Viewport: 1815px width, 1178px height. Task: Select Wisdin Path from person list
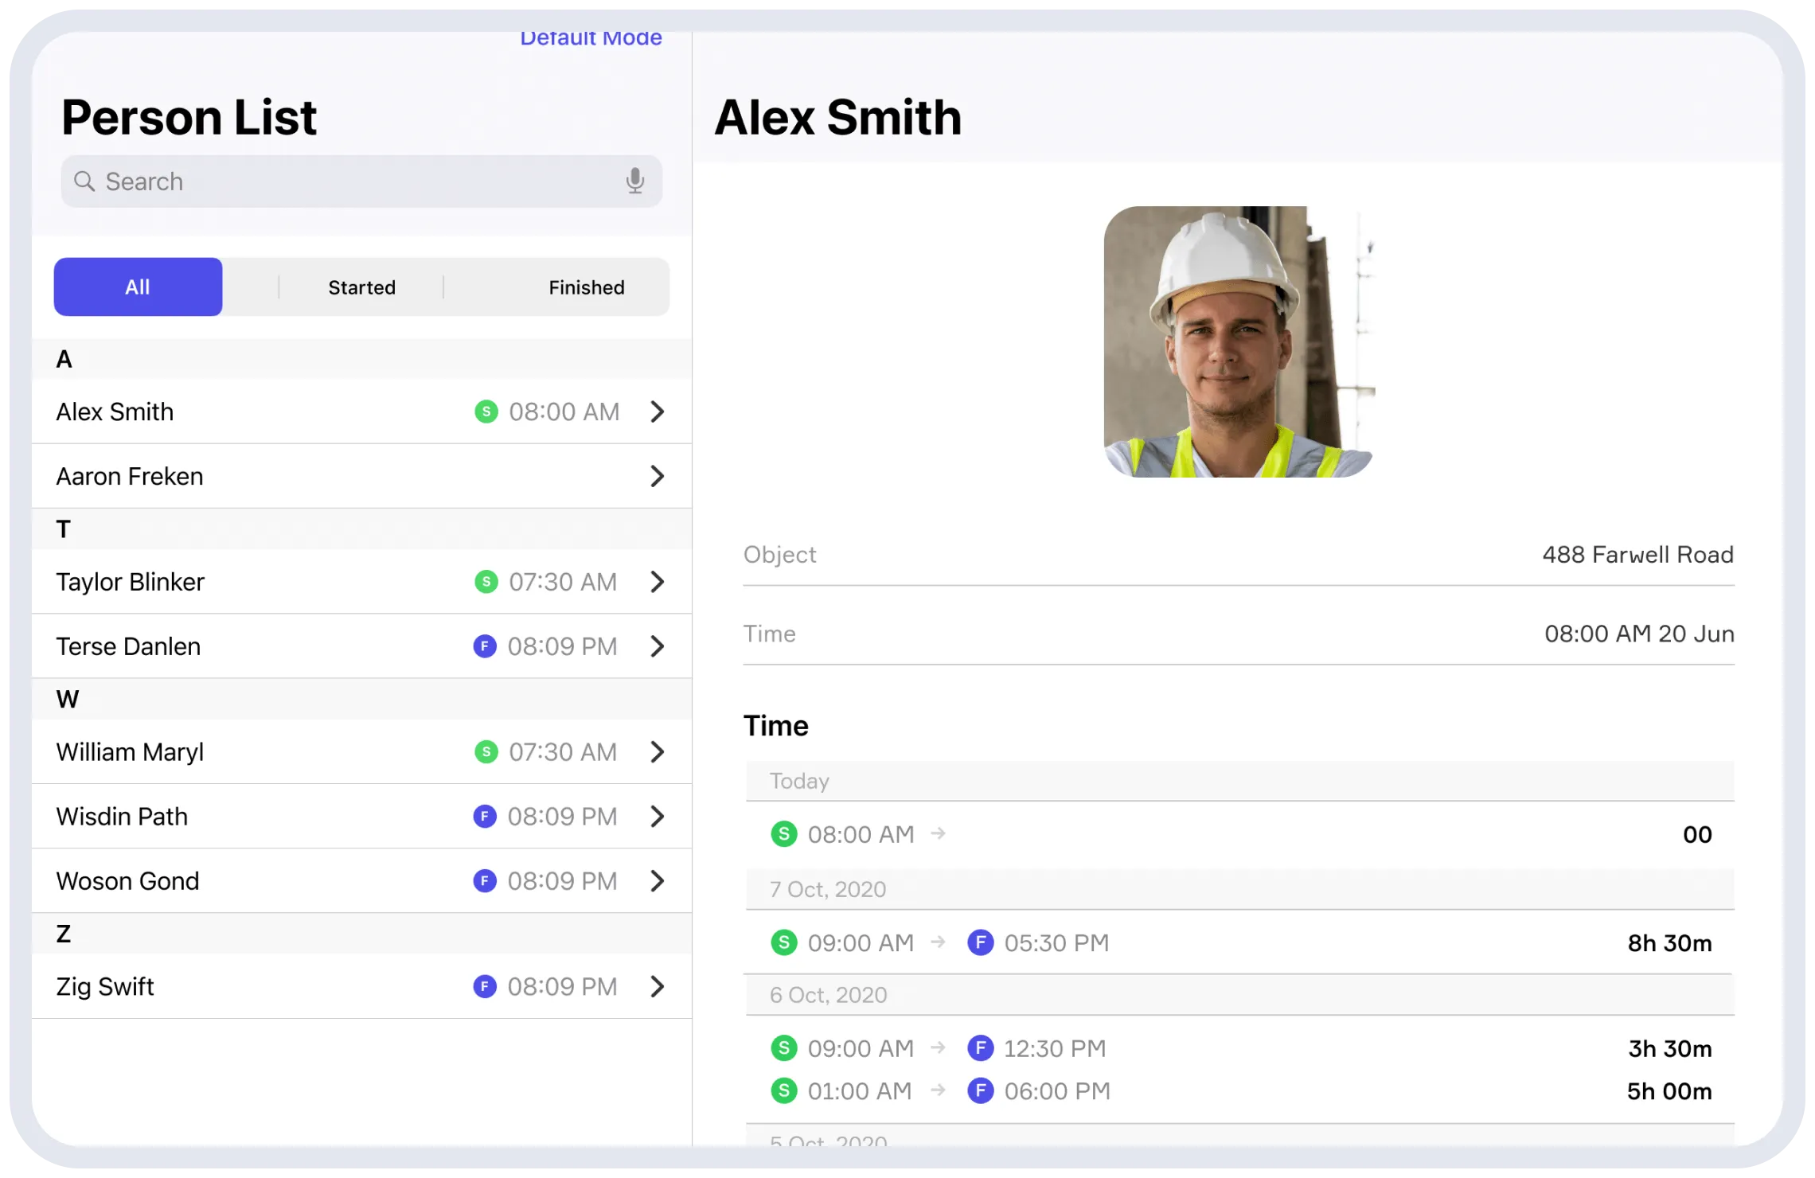pos(123,817)
